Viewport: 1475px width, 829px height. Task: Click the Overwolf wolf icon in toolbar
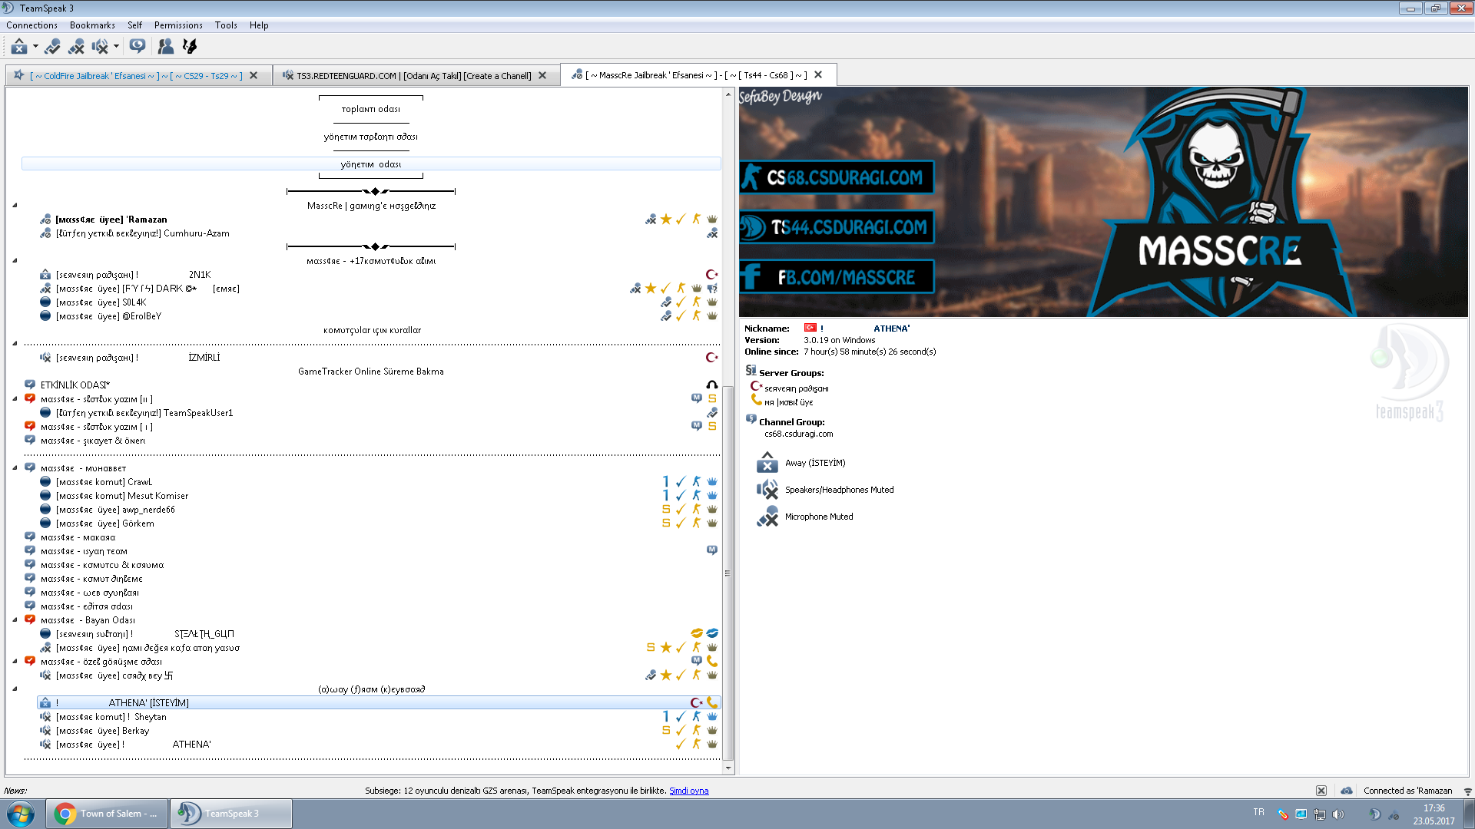click(x=189, y=47)
